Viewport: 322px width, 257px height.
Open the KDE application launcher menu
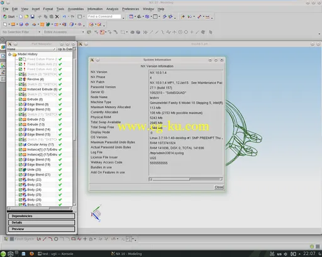click(3, 254)
